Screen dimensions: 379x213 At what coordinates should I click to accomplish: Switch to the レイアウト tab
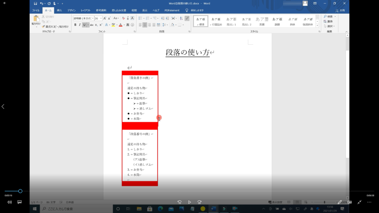pyautogui.click(x=85, y=10)
